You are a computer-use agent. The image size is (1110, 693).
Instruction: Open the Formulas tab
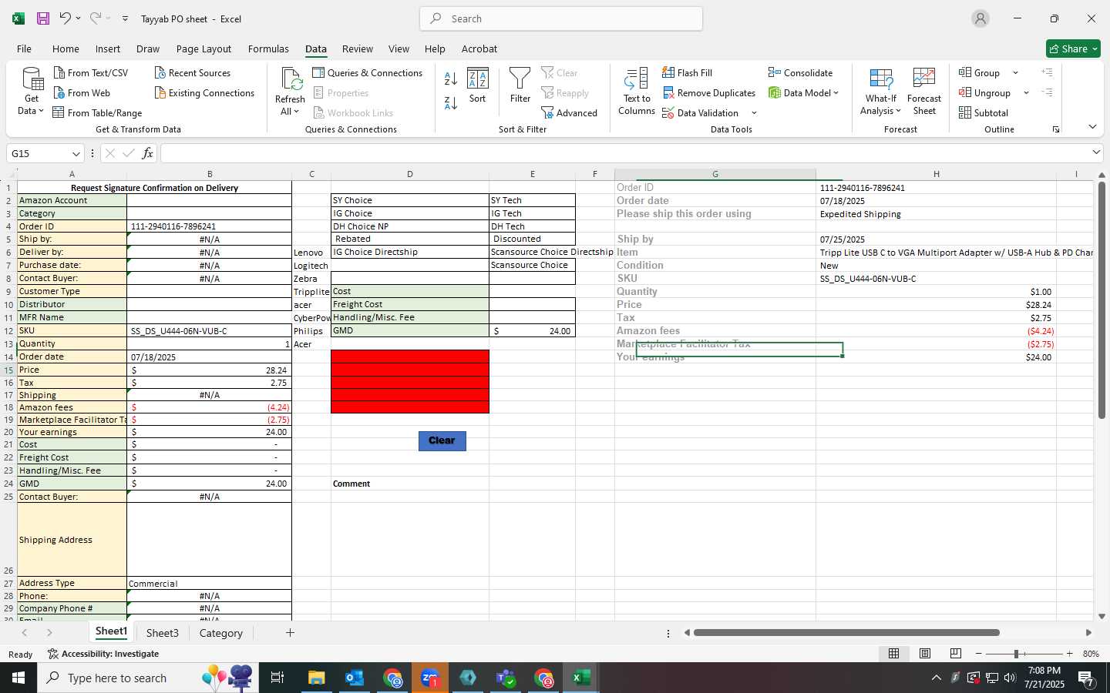268,49
